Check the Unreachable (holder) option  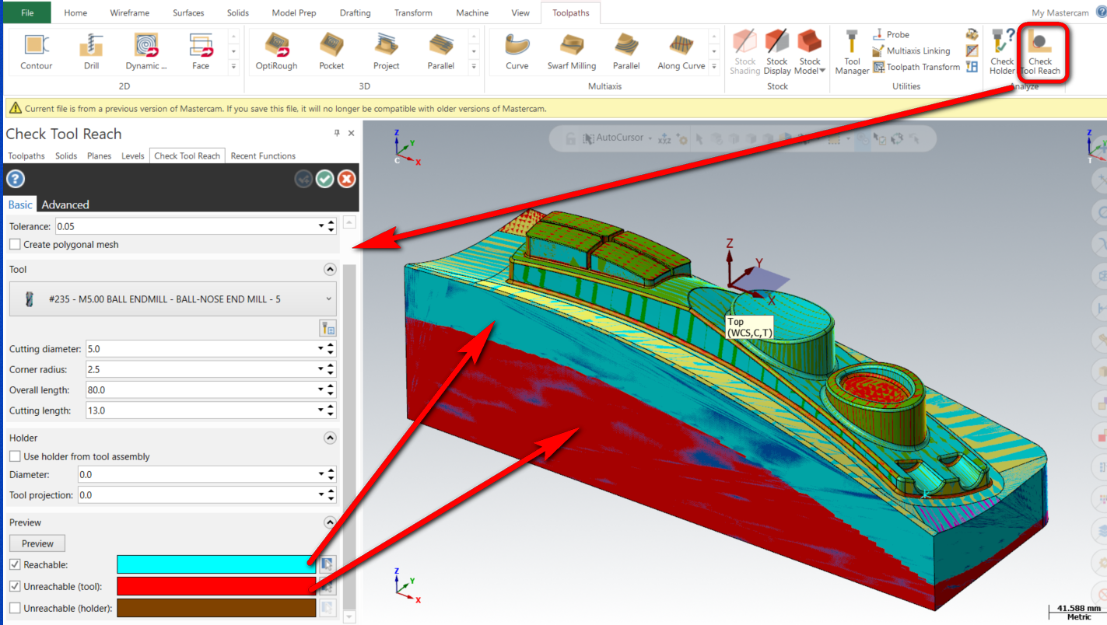coord(15,608)
